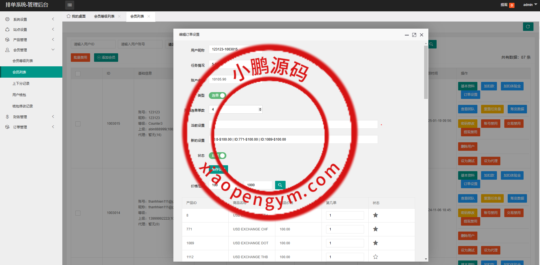Toggle the 类型 连单 switch
The height and width of the screenshot is (265, 540).
(x=218, y=96)
